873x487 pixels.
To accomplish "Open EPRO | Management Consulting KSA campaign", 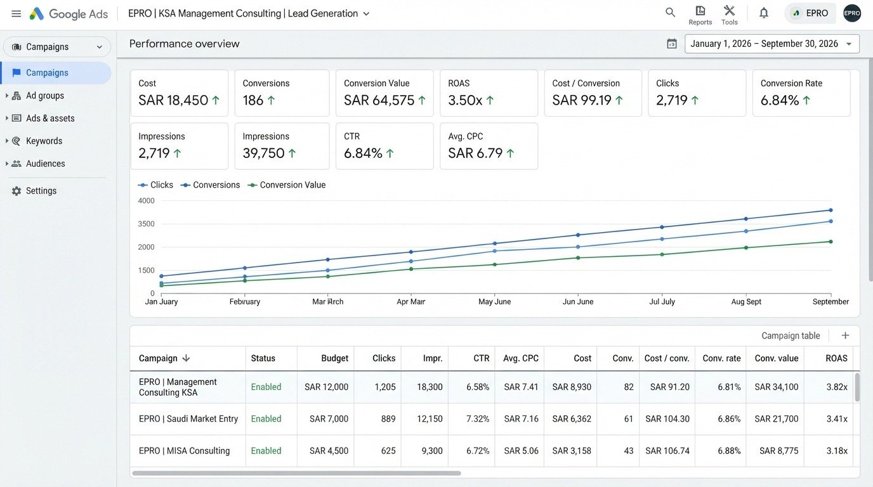I will point(178,387).
